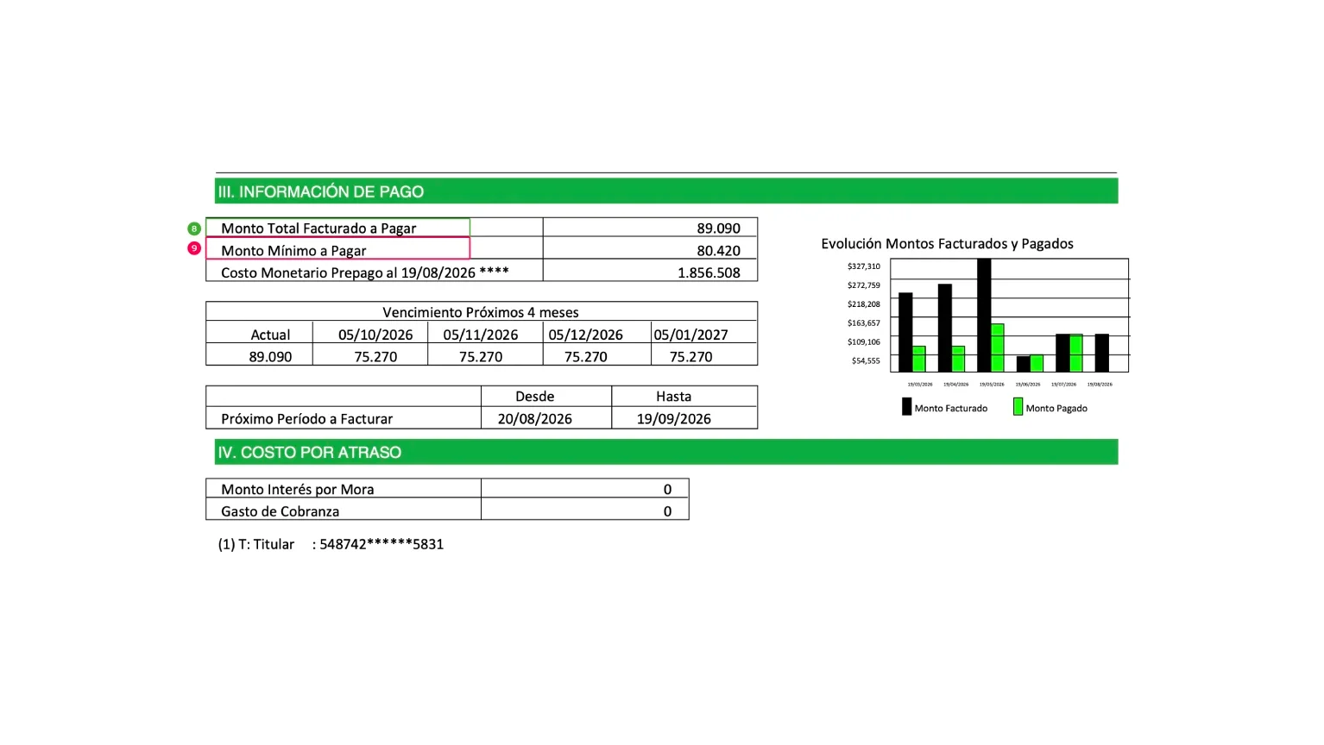
Task: Select the Costo Monetario Prepago al 19/08/2026 label
Action: pyautogui.click(x=365, y=272)
